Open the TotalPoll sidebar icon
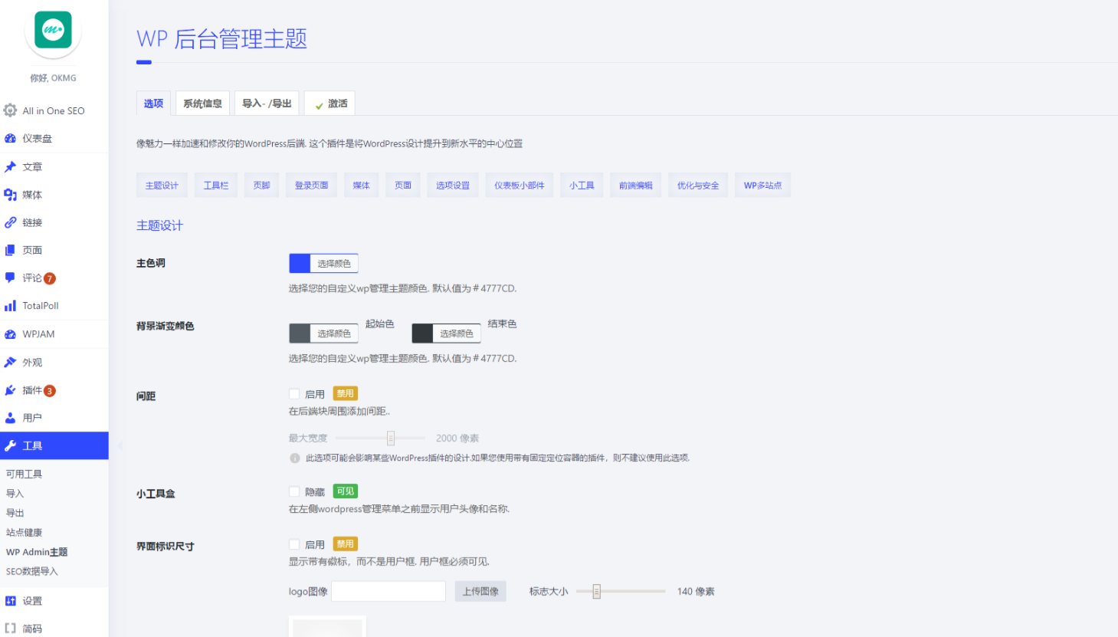 pos(11,305)
